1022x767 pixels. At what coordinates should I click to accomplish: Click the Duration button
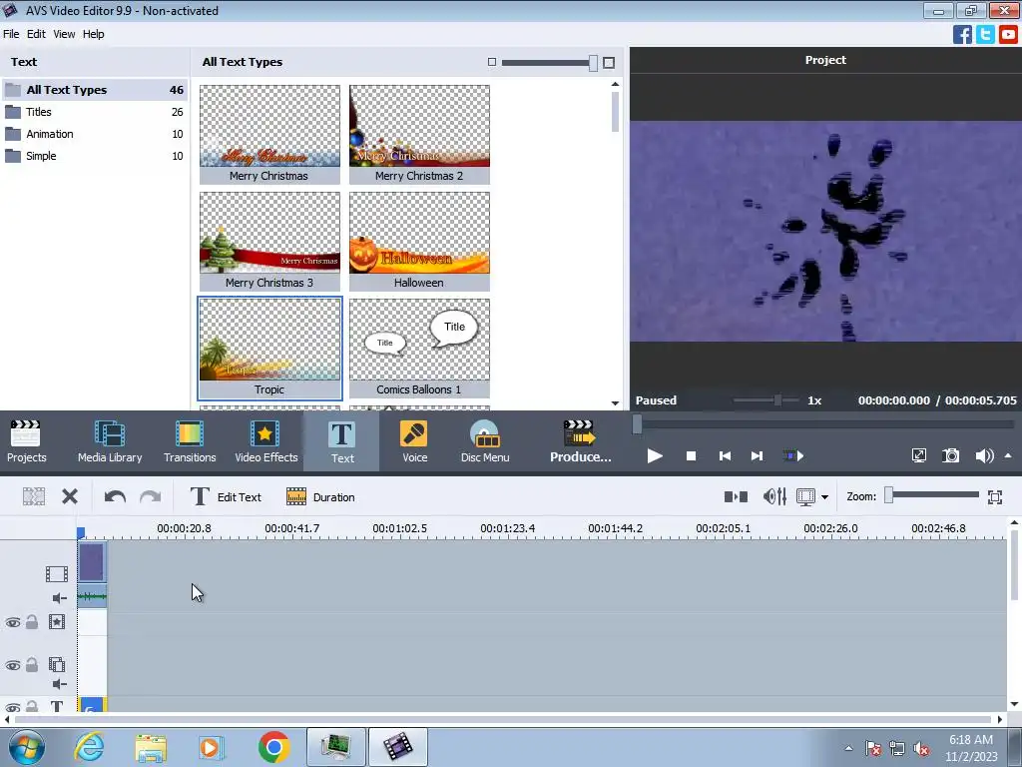tap(320, 497)
